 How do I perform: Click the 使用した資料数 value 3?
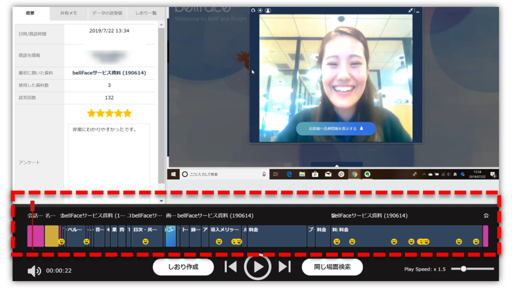coord(109,85)
